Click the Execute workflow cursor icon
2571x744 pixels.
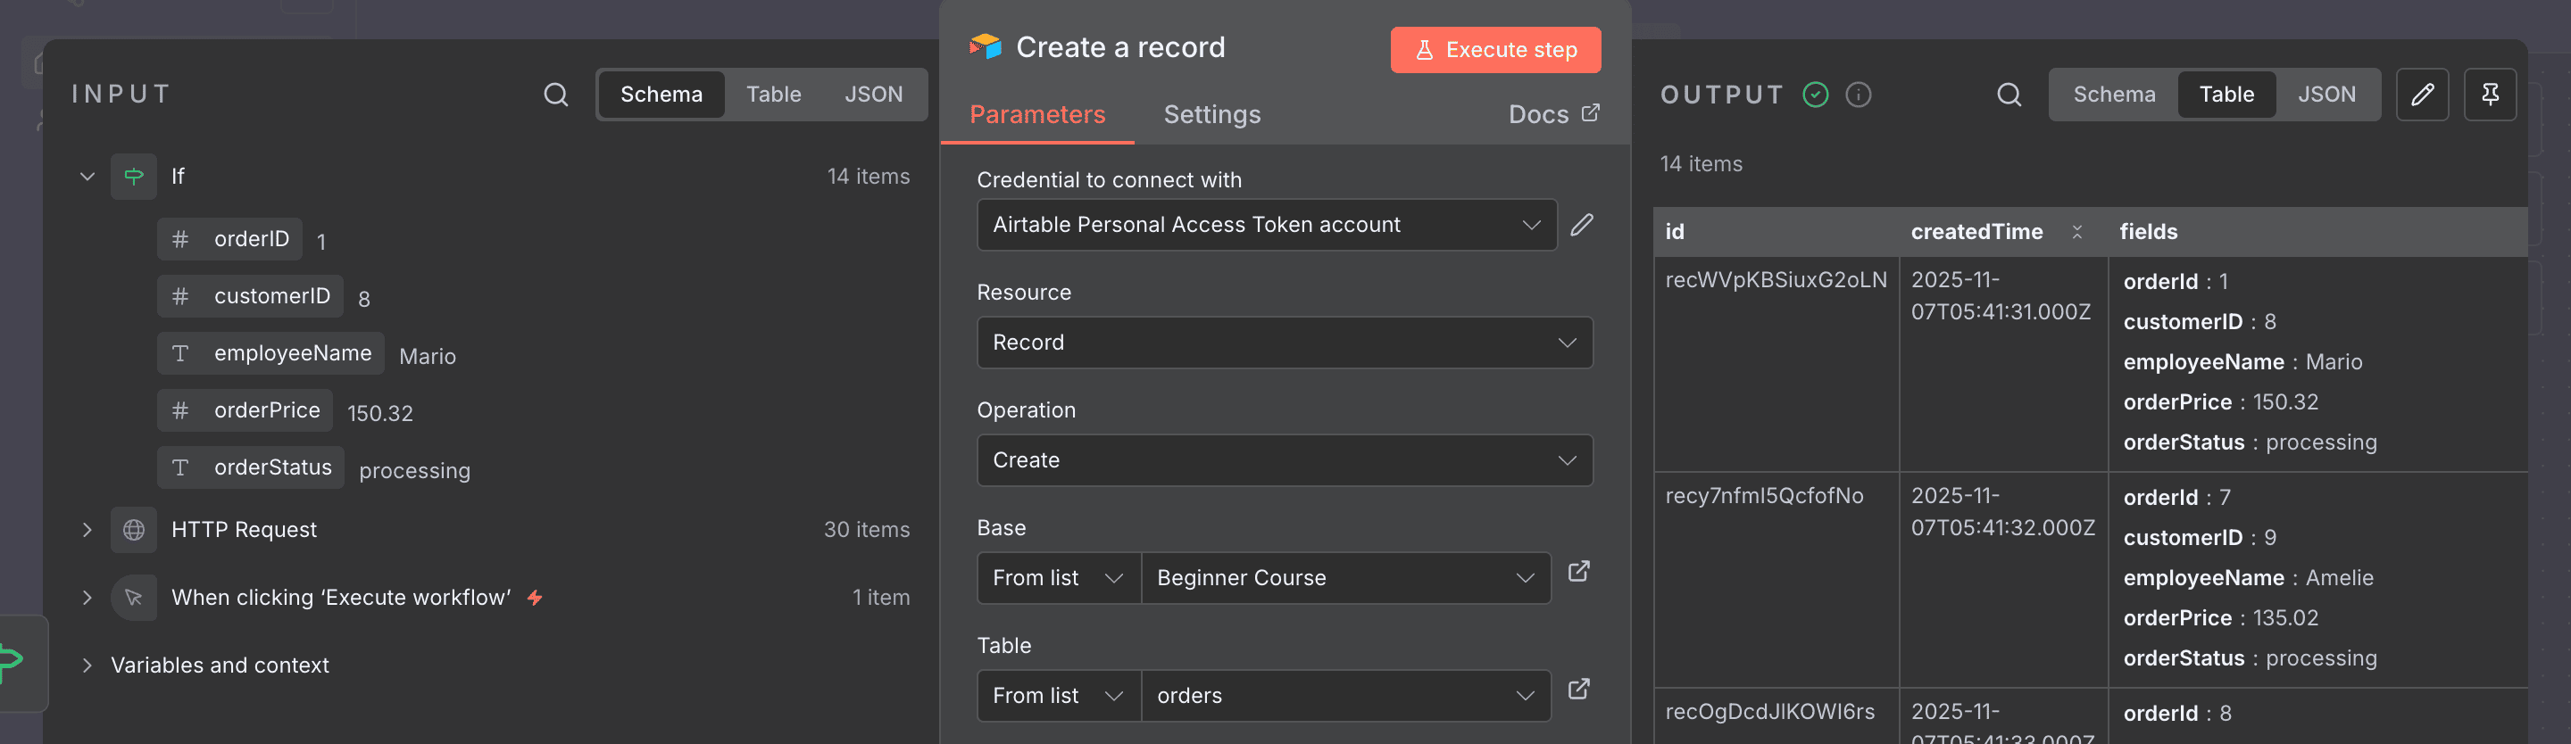pos(134,598)
